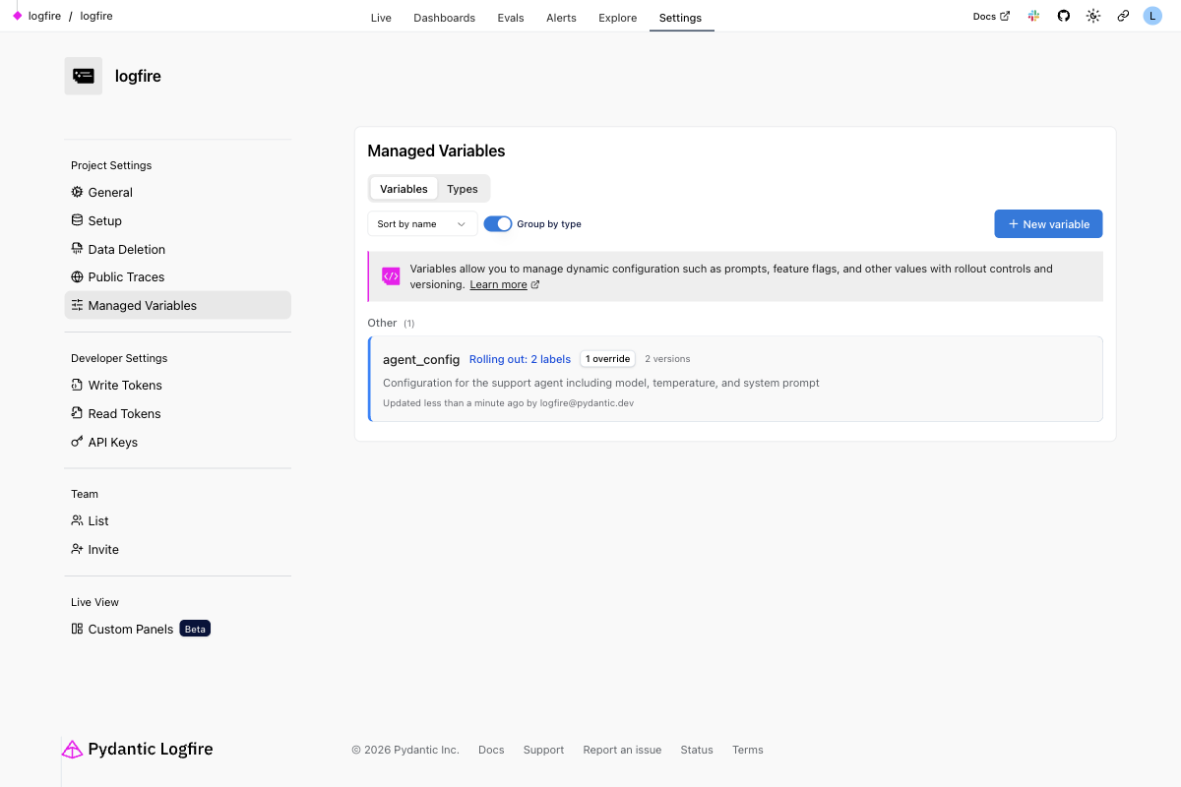
Task: Open the user avatar menu
Action: pyautogui.click(x=1152, y=17)
